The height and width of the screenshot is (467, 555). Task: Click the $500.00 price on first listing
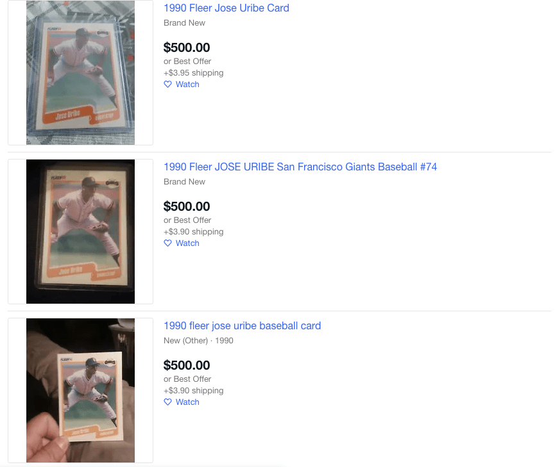[x=187, y=47]
